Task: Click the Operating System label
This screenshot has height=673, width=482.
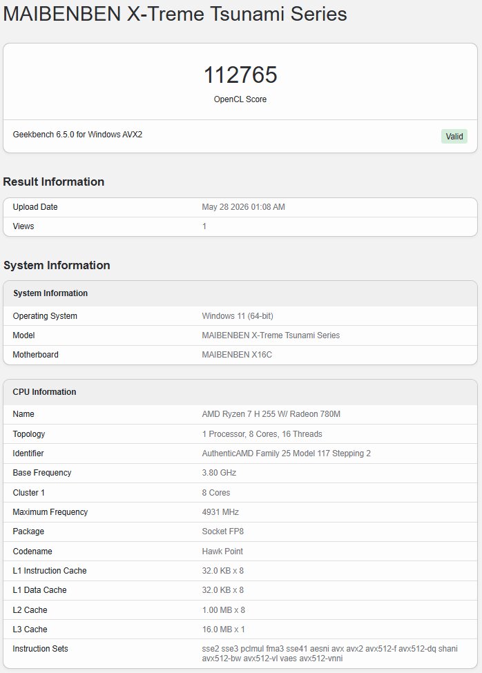Action: [x=45, y=316]
